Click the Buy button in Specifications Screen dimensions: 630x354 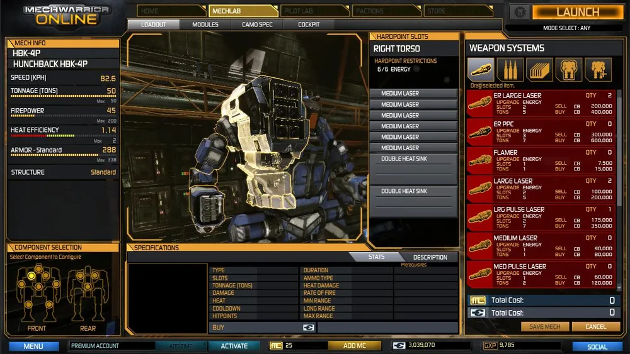263,328
